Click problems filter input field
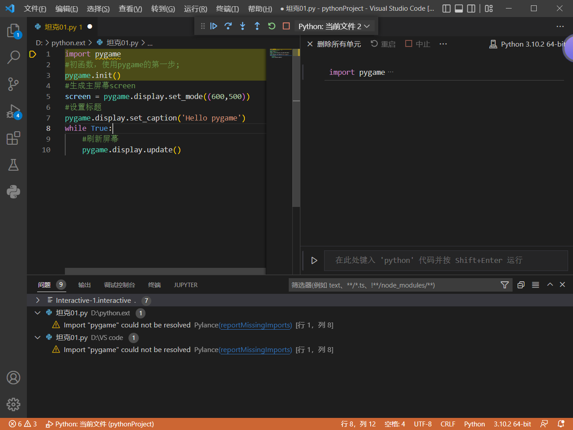Viewport: 573px width, 430px height. coord(394,285)
